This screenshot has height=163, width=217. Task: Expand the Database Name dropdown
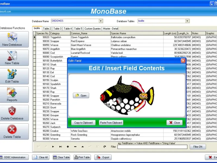(101, 21)
